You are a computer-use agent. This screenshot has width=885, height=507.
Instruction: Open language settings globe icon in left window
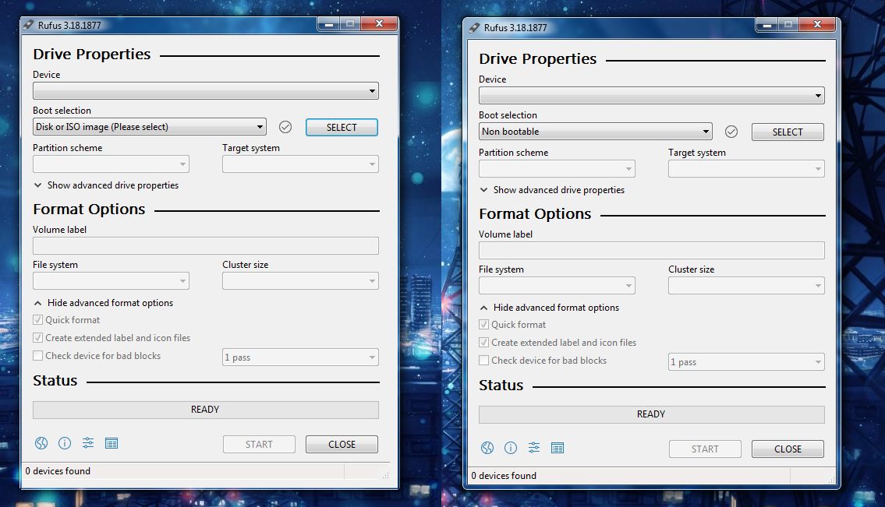(x=41, y=443)
